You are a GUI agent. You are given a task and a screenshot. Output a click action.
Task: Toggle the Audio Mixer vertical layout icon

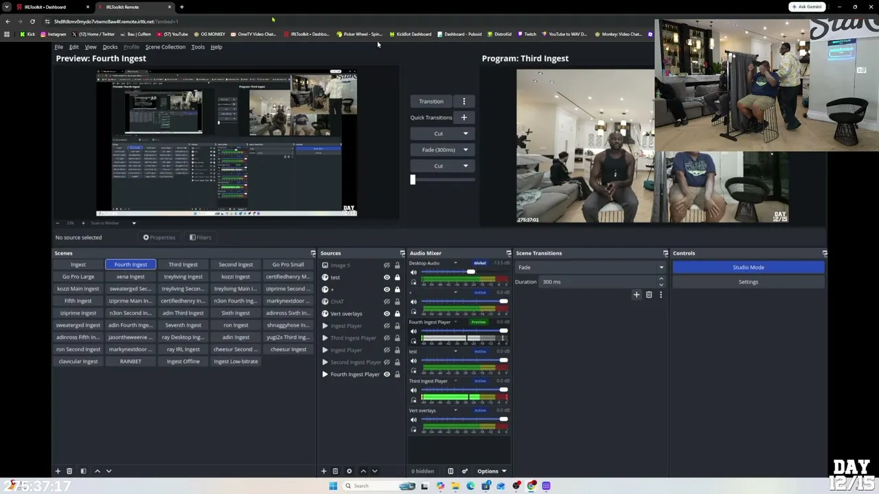(x=450, y=471)
